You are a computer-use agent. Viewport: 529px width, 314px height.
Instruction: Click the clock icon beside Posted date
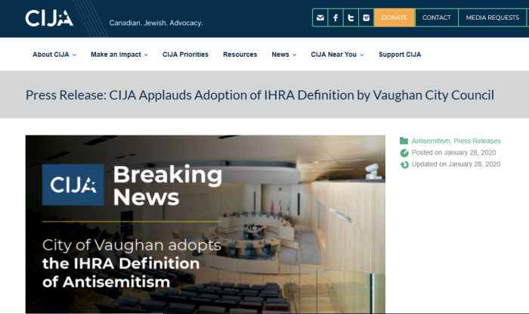(x=404, y=153)
